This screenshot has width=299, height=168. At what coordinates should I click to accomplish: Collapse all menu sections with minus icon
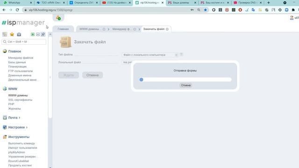pyautogui.click(x=38, y=34)
